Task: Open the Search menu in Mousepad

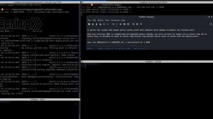Action: [101, 20]
